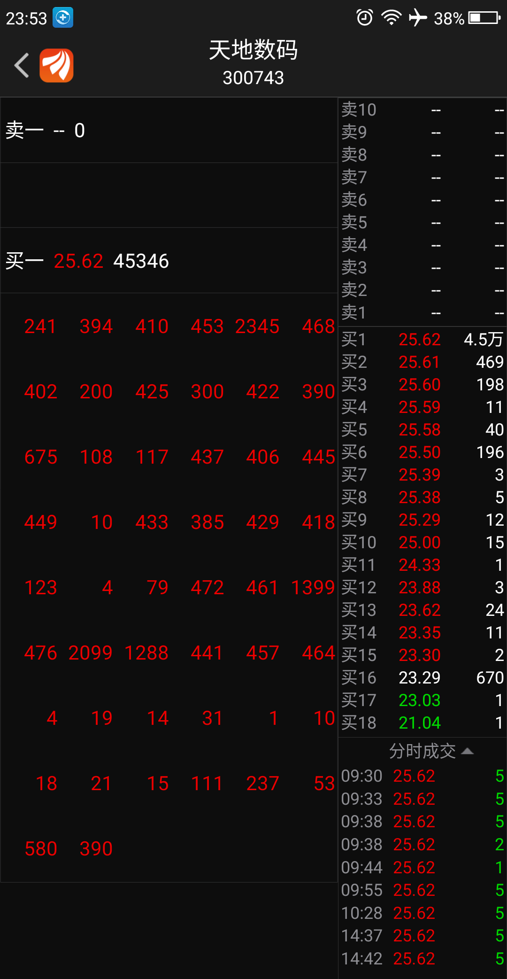Select the 买15 23.30 row
The image size is (507, 979).
pos(422,655)
